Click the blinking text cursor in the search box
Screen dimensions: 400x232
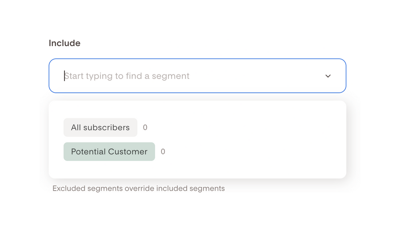[64, 76]
